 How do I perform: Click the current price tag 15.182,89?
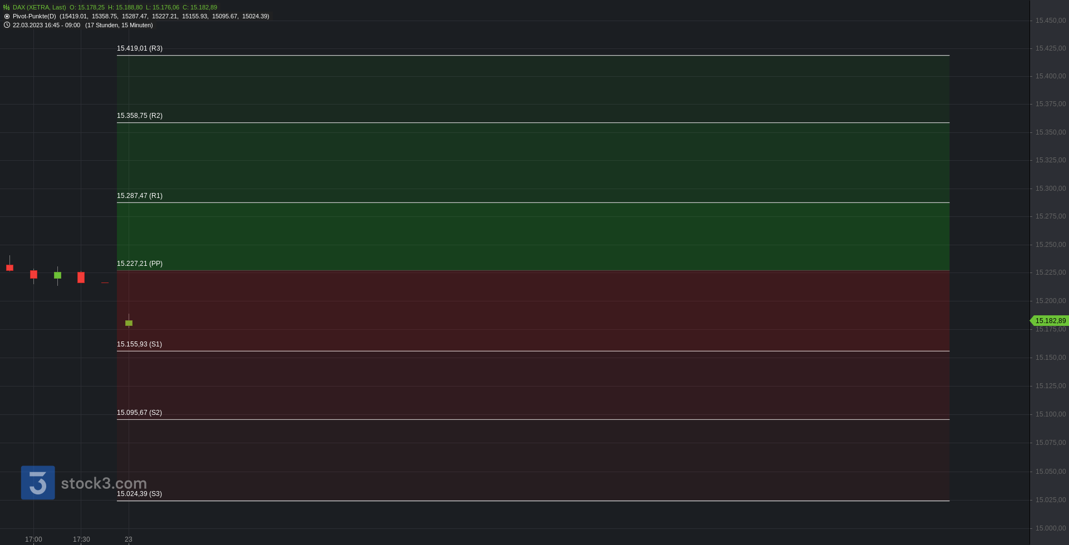(x=1050, y=321)
